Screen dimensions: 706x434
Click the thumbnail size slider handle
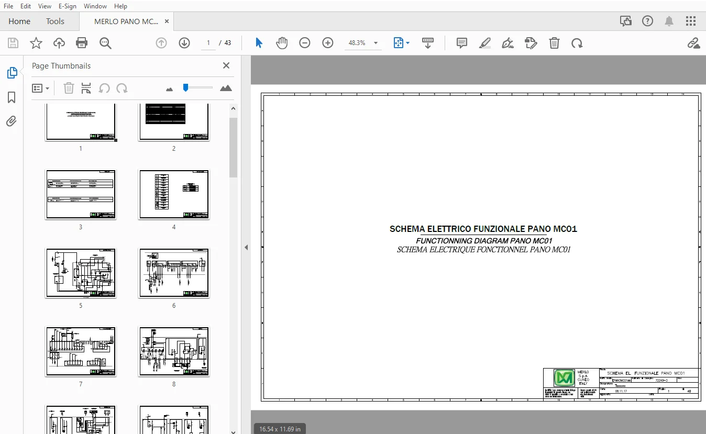coord(185,87)
